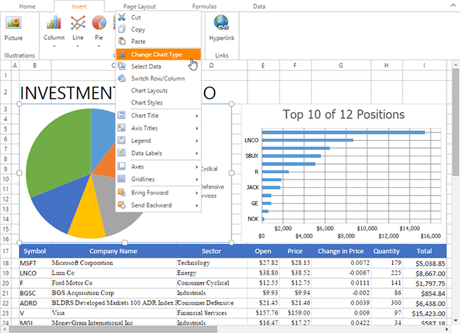Select Bring Forward in the menu
460x333 pixels.
click(x=149, y=192)
